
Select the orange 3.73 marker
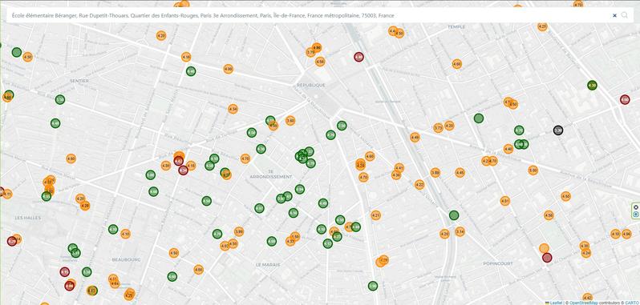click(438, 128)
